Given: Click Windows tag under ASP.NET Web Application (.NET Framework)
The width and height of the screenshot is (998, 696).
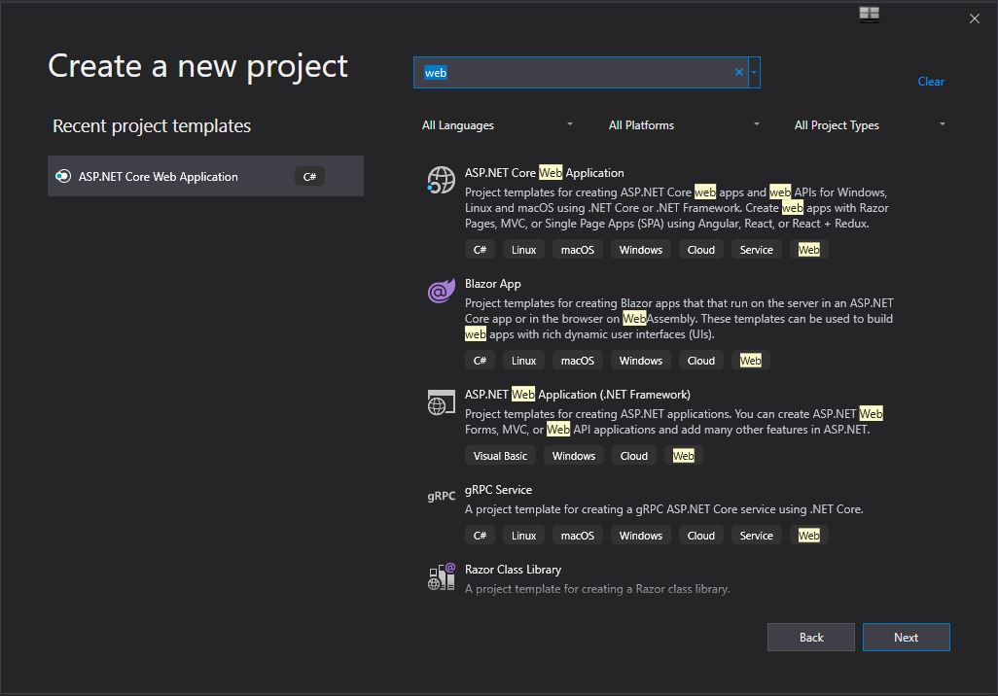Looking at the screenshot, I should pyautogui.click(x=574, y=456).
